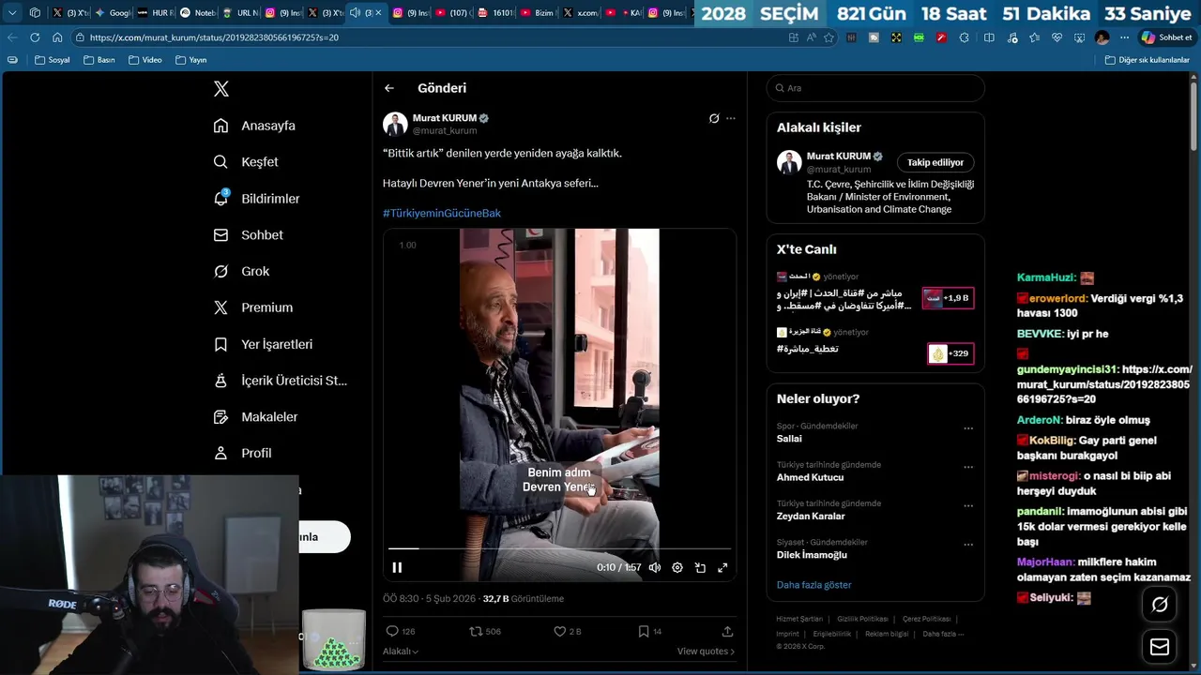Enter fullscreen video mode
The height and width of the screenshot is (675, 1201).
coord(722,567)
